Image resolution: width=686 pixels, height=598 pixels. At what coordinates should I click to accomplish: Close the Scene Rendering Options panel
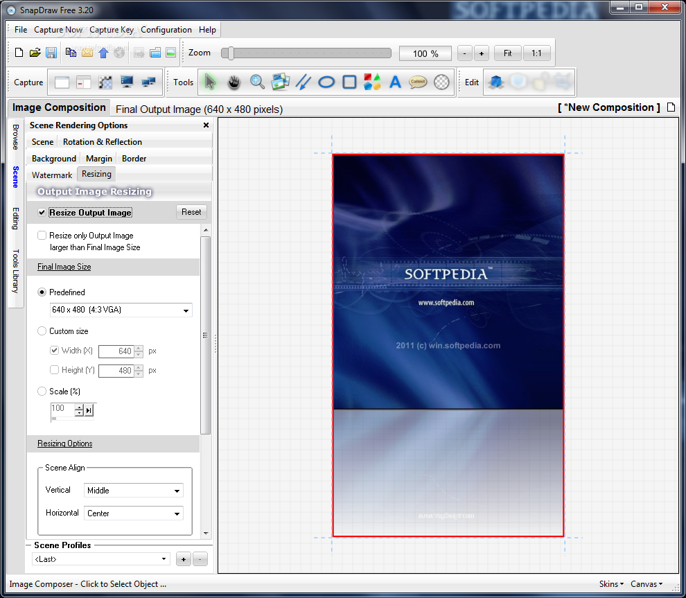[206, 125]
